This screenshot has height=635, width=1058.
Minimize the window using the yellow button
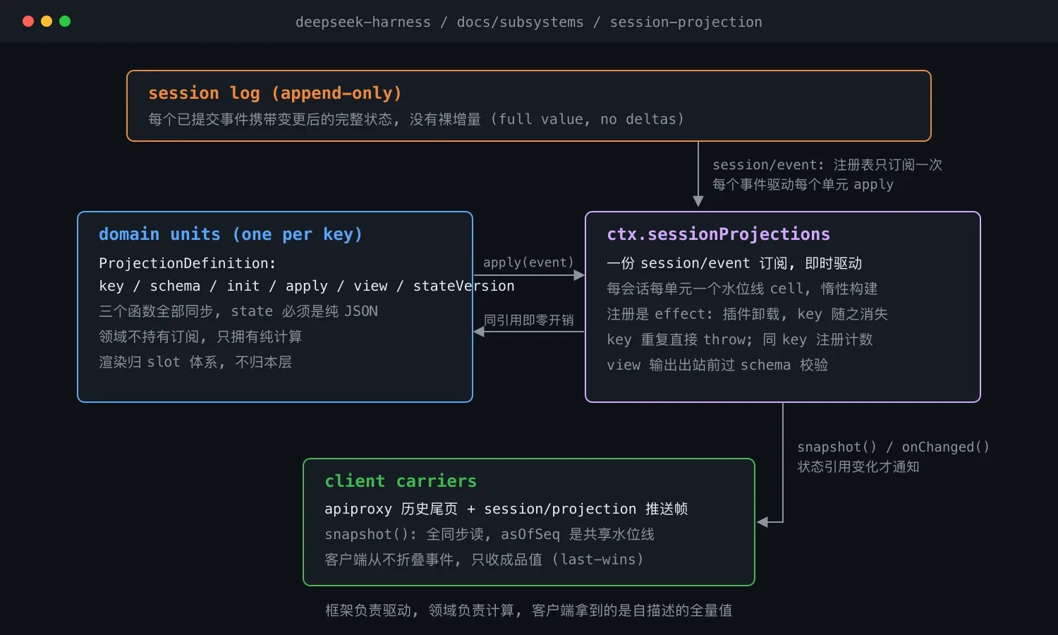pyautogui.click(x=47, y=21)
